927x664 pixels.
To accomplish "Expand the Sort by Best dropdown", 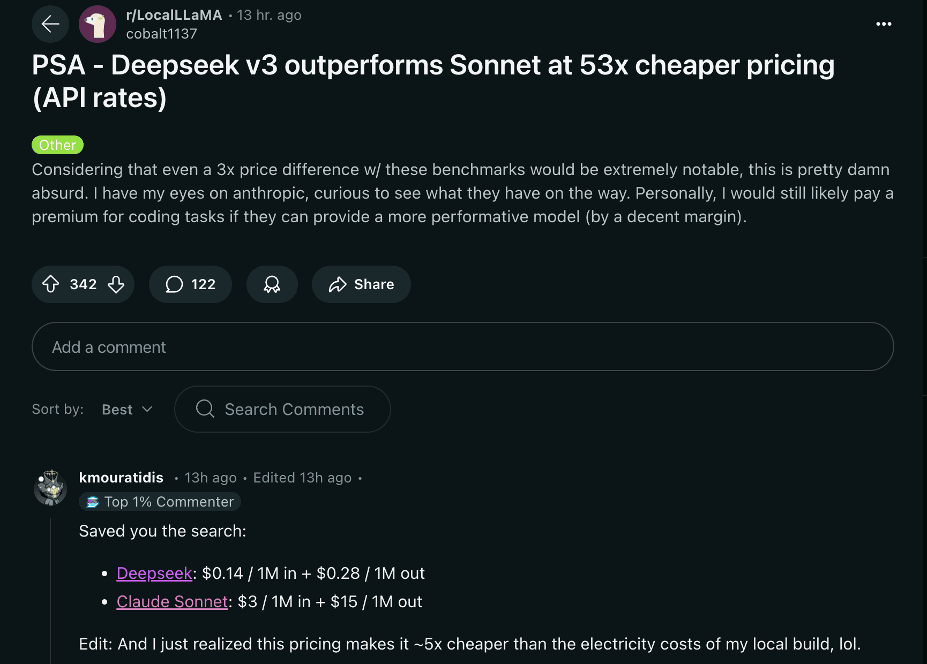I will pos(127,410).
